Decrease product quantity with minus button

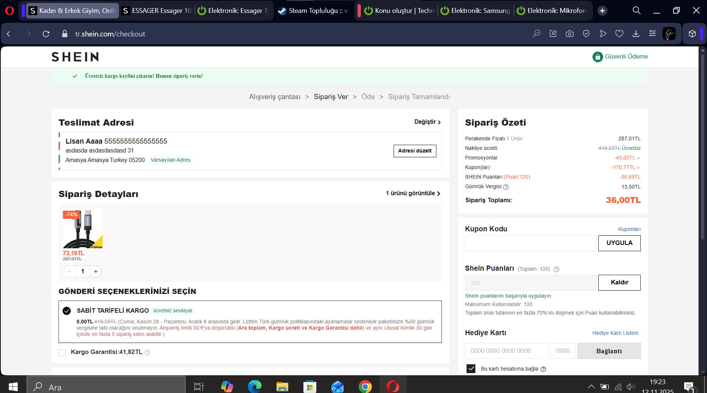pyautogui.click(x=69, y=271)
